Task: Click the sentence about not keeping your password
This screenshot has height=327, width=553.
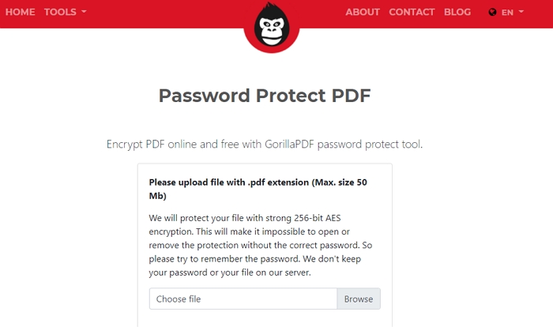Action: pyautogui.click(x=254, y=265)
